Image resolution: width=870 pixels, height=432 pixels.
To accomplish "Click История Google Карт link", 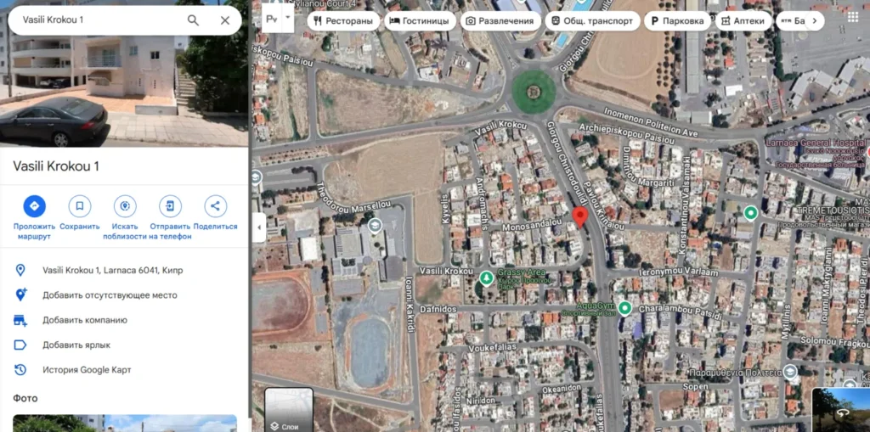I will coord(88,370).
